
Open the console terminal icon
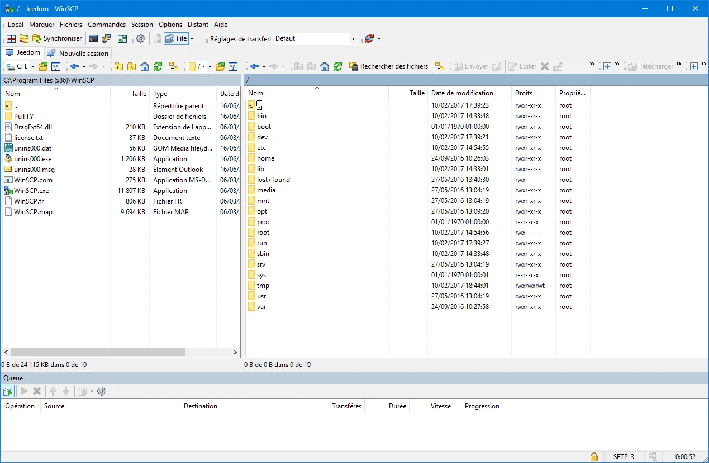pos(93,38)
